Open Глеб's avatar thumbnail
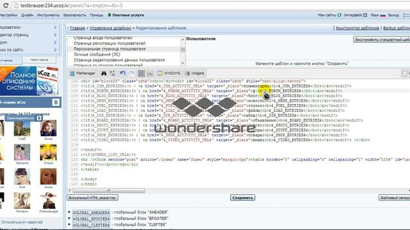Image resolution: width=410 pixels, height=230 pixels. tap(22, 128)
